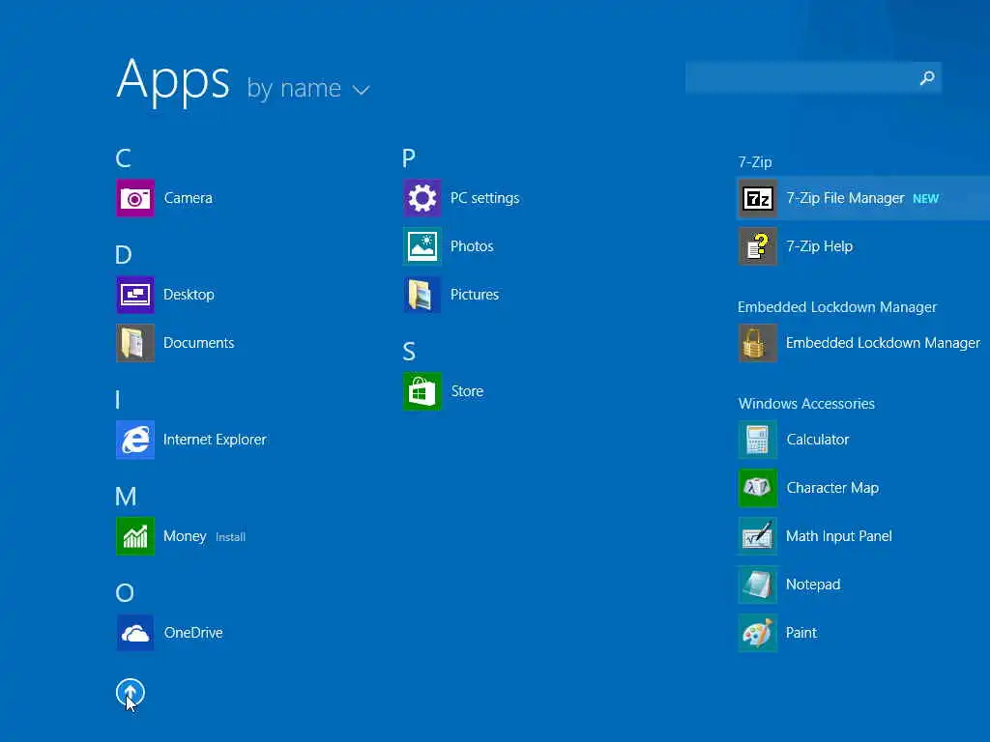The height and width of the screenshot is (742, 990).
Task: Click the 'OneDrive' app label
Action: point(193,633)
